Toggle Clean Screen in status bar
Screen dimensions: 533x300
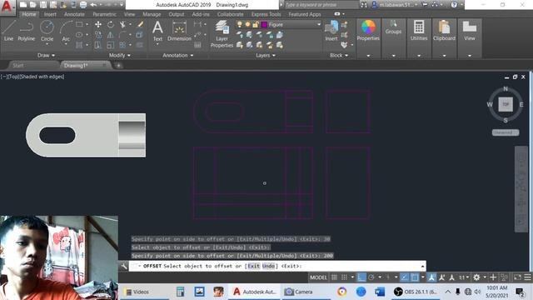(x=517, y=277)
